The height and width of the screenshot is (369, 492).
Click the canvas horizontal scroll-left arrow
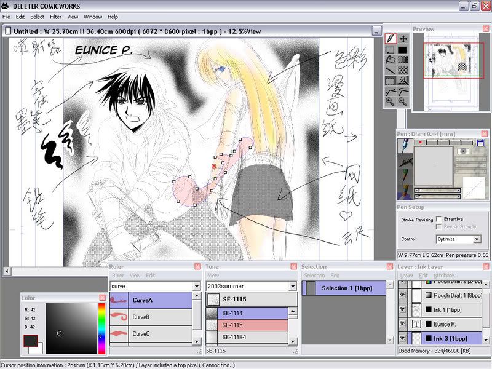[7, 271]
